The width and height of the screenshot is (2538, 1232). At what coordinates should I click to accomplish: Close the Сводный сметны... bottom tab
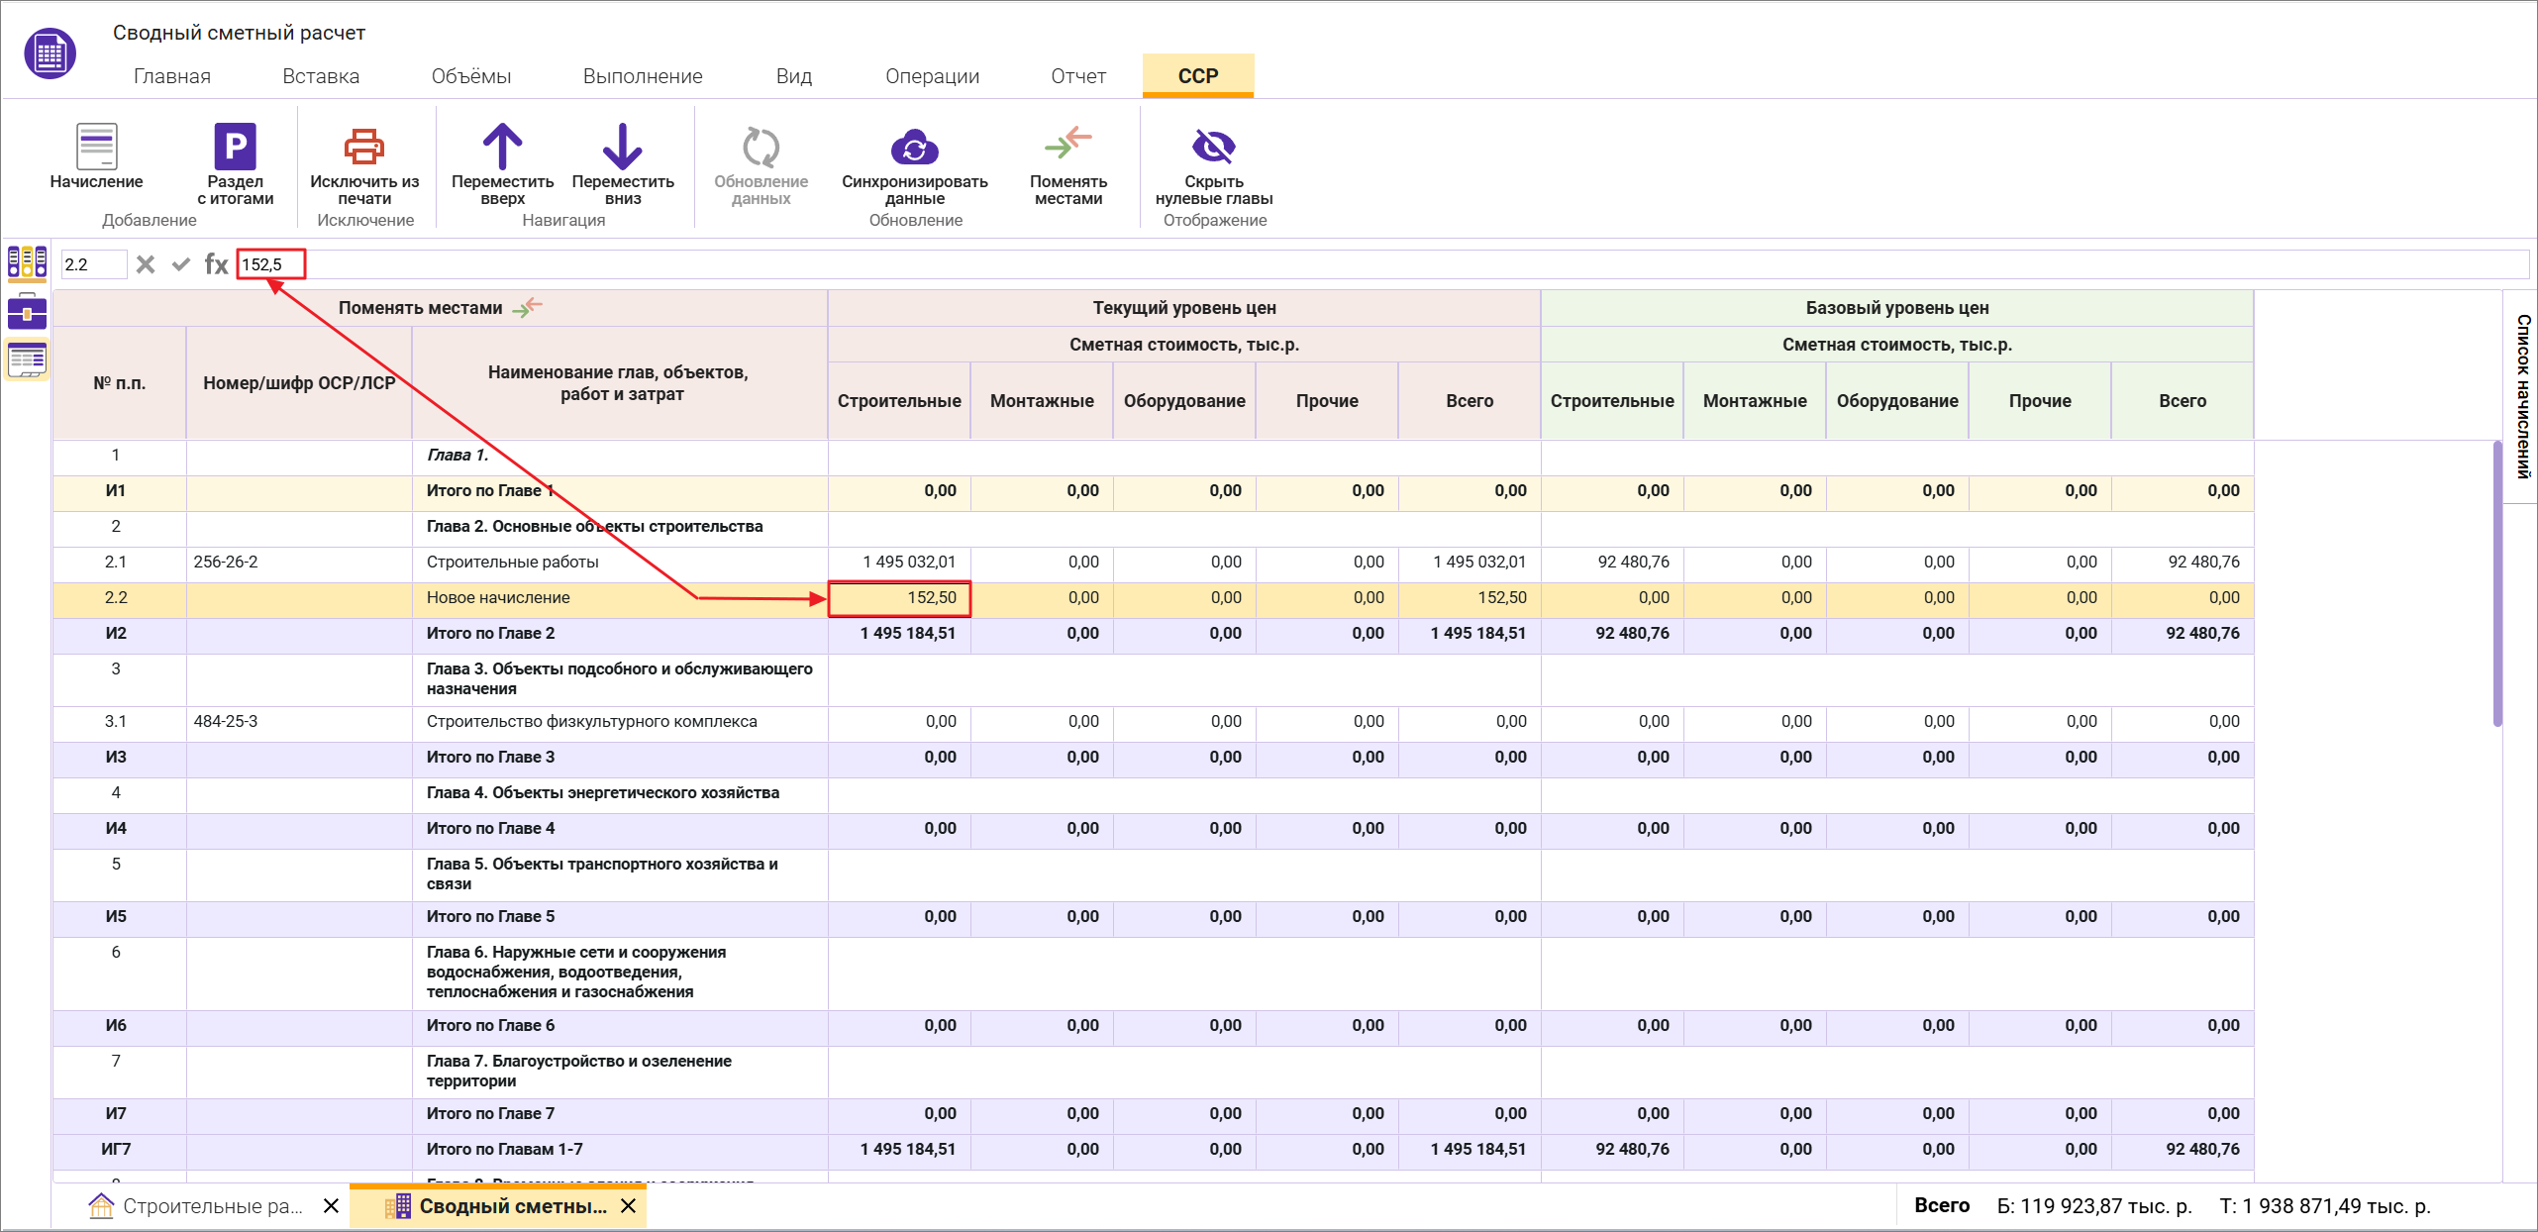628,1206
